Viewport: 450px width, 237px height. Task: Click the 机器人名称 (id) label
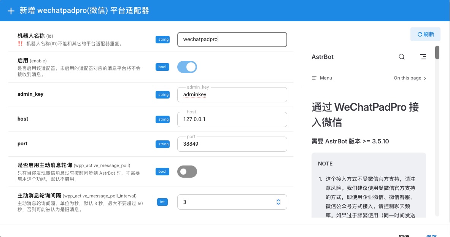(x=35, y=36)
